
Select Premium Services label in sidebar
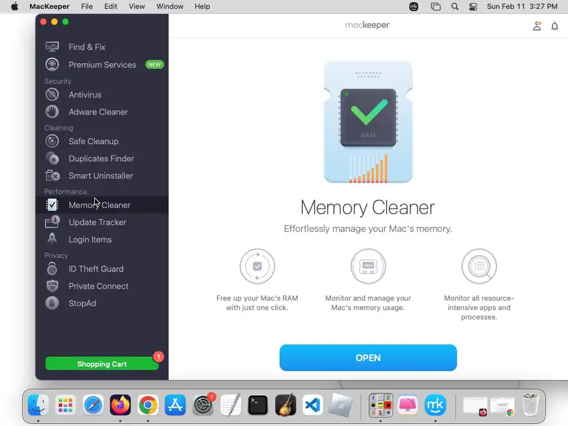click(x=103, y=64)
